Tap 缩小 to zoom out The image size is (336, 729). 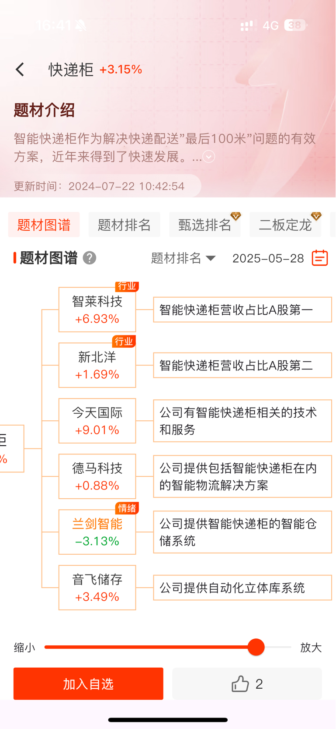tap(24, 648)
